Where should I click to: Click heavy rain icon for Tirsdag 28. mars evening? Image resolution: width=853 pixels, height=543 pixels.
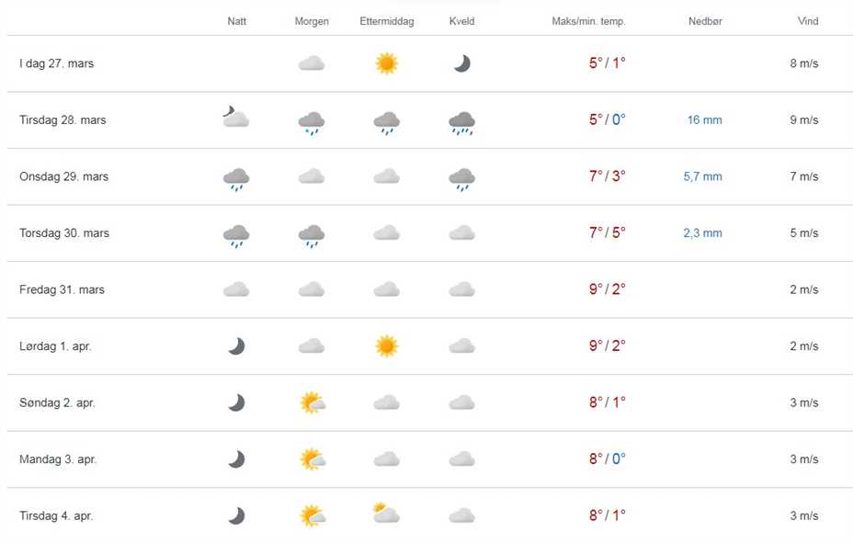(461, 121)
